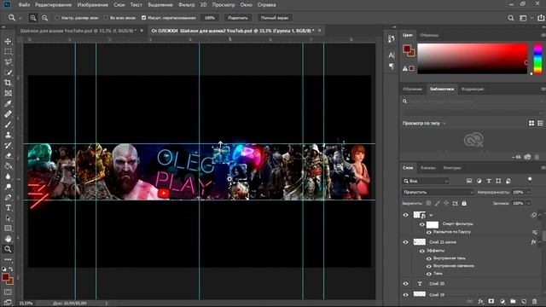Hide the 'Внутренняя тень' effect
Image resolution: width=546 pixels, height=307 pixels.
pyautogui.click(x=429, y=258)
